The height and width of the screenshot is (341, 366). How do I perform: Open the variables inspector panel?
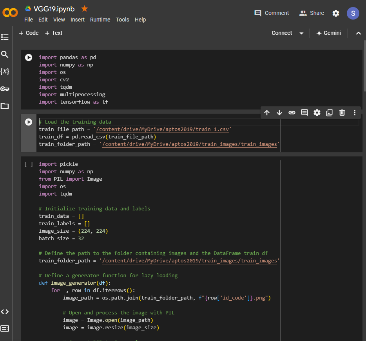[x=5, y=72]
